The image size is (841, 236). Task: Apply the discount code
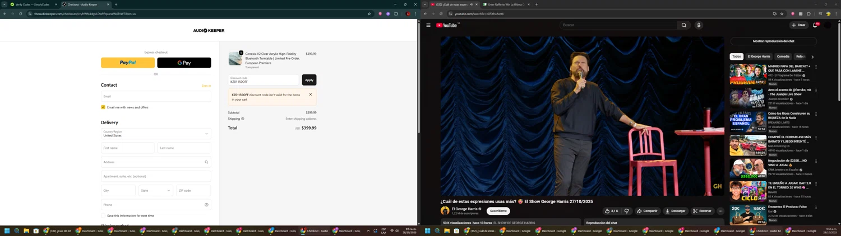[309, 80]
